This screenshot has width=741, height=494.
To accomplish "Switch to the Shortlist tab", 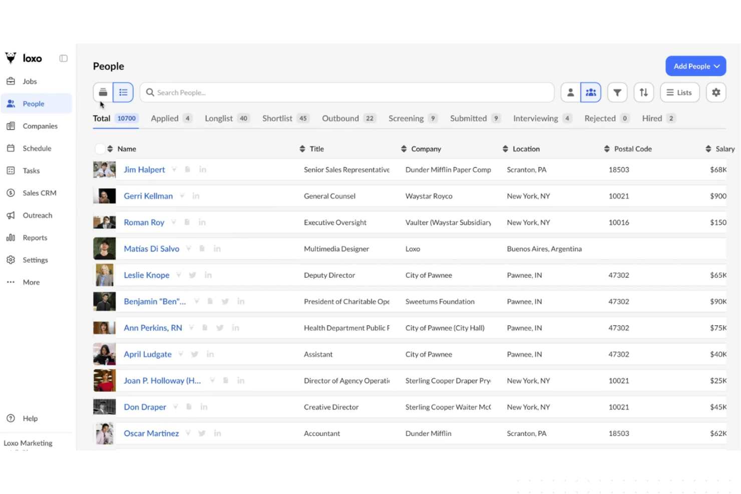I will click(x=286, y=119).
